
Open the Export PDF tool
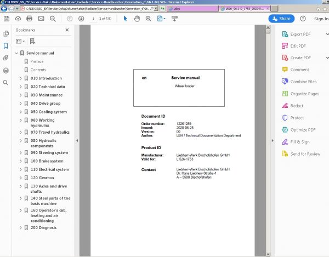(300, 34)
